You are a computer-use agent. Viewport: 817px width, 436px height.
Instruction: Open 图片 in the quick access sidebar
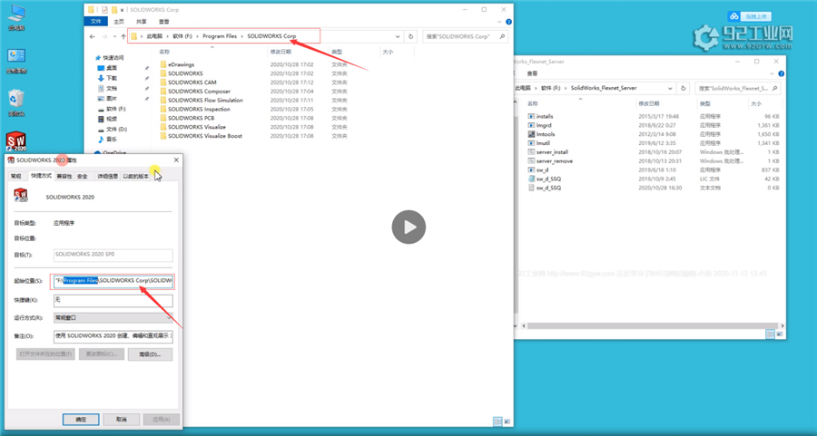112,98
